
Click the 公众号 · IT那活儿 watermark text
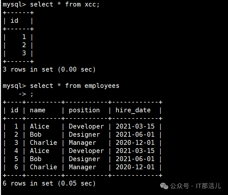point(196,186)
